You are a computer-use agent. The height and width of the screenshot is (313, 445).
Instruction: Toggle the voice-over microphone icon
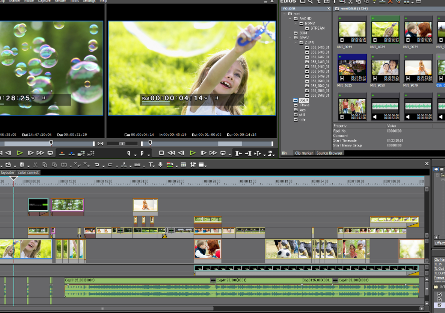[x=160, y=165]
